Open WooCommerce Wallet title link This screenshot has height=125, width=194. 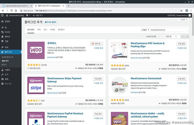pos(148,115)
